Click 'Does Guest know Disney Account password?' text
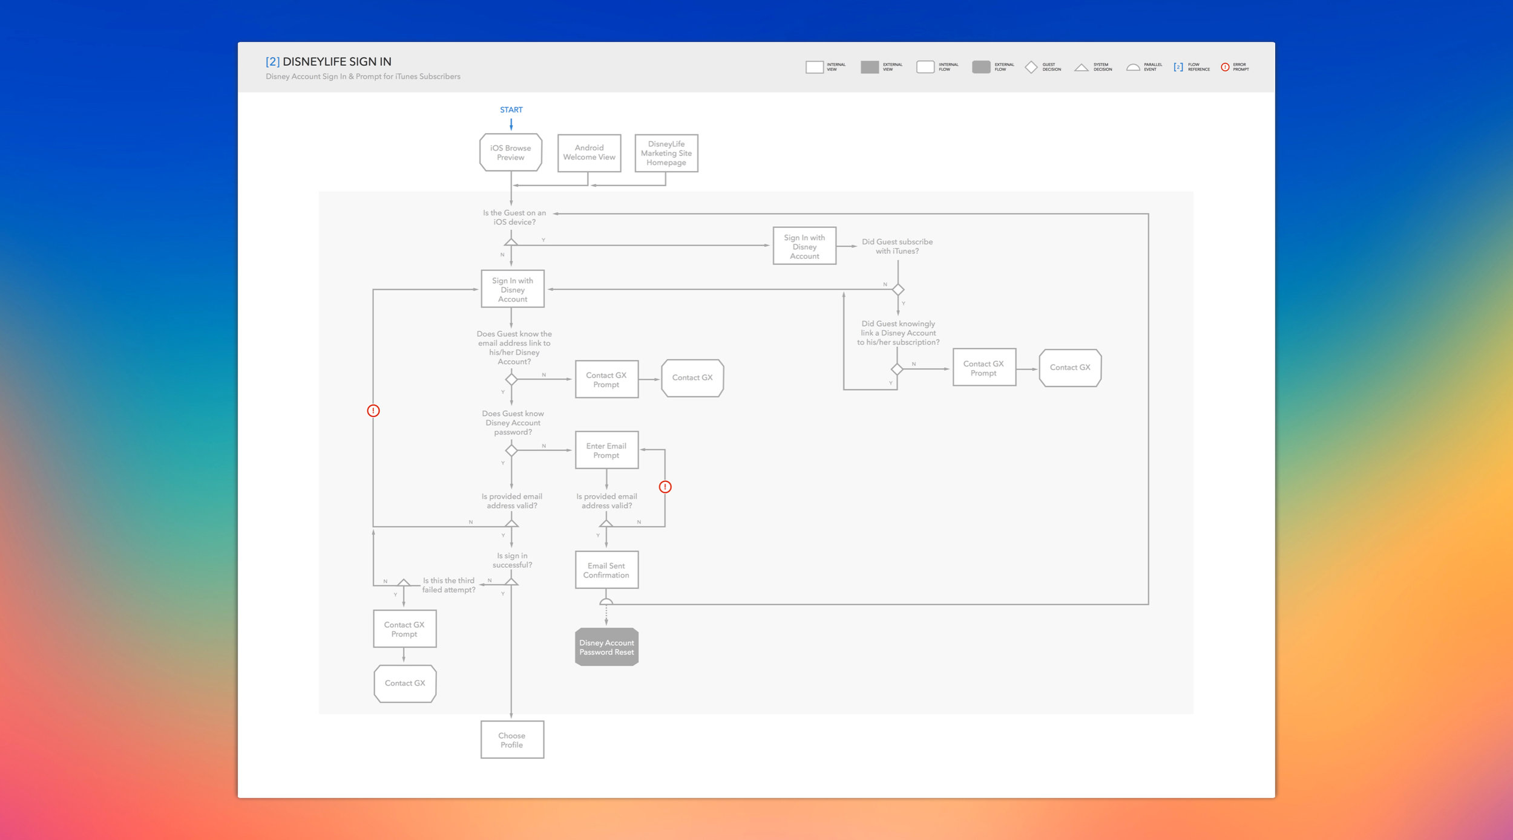The height and width of the screenshot is (840, 1513). [513, 423]
